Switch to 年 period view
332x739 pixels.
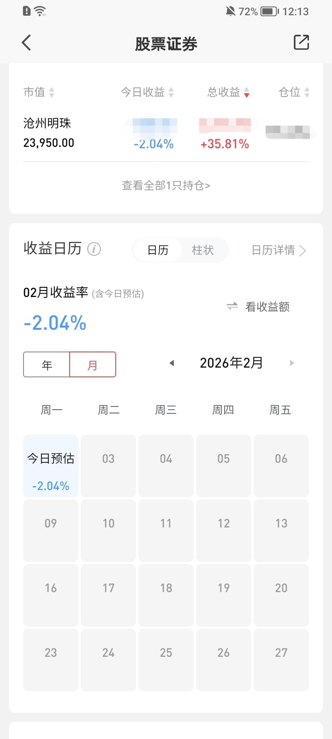click(47, 365)
